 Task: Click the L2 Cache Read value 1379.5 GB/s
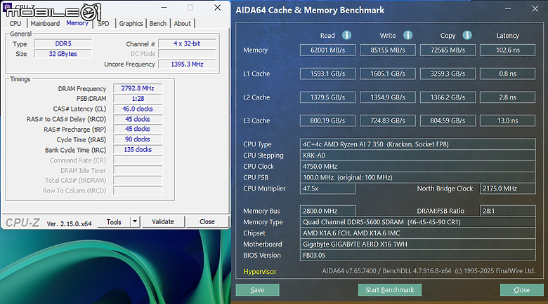tap(327, 97)
